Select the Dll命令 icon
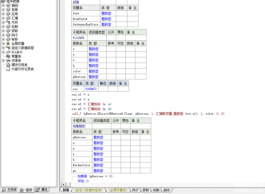The height and width of the screenshot is (194, 265). [x=8, y=52]
